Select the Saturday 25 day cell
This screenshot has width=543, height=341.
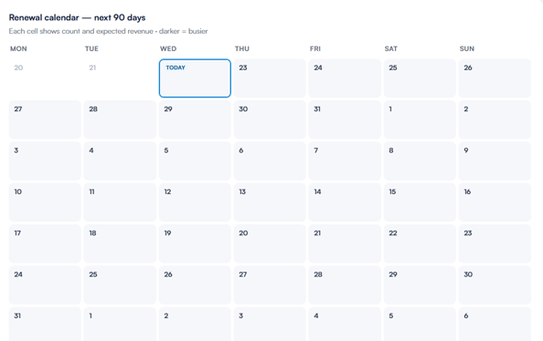pyautogui.click(x=420, y=78)
